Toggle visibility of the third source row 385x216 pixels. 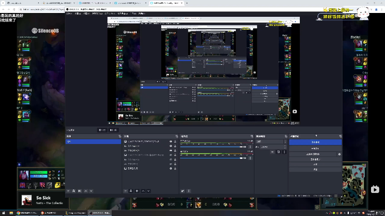pyautogui.click(x=171, y=151)
